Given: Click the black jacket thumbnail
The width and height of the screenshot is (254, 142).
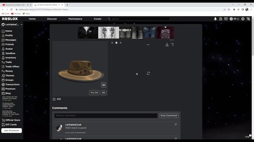Looking at the screenshot, I should click(88, 33).
